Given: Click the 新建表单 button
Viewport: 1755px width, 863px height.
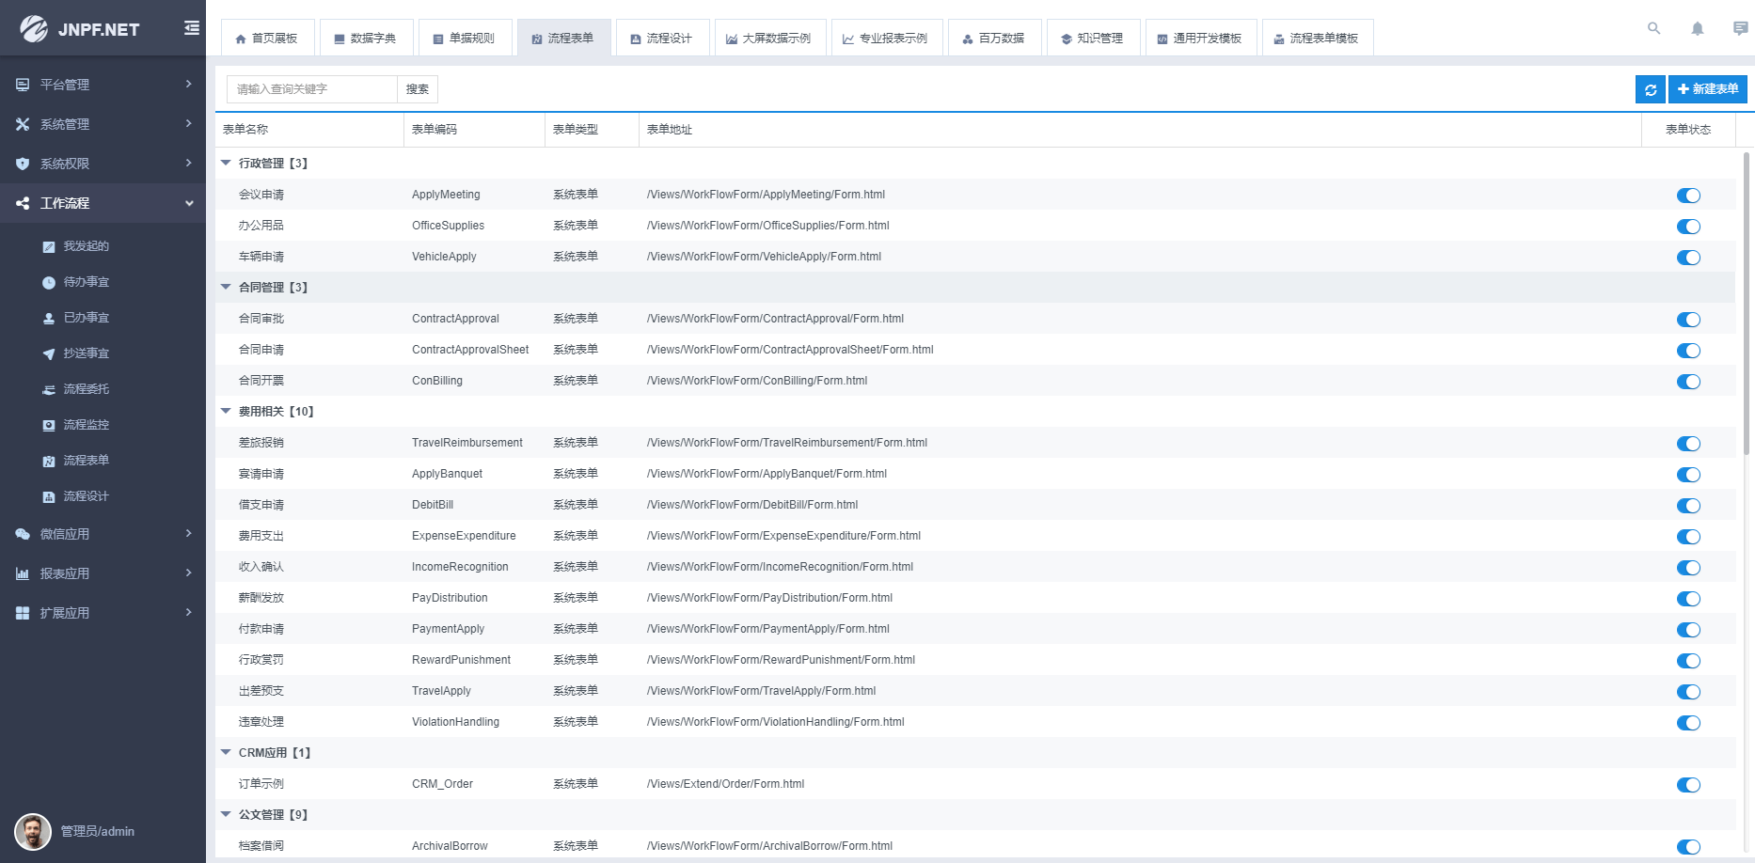Looking at the screenshot, I should click(1707, 89).
